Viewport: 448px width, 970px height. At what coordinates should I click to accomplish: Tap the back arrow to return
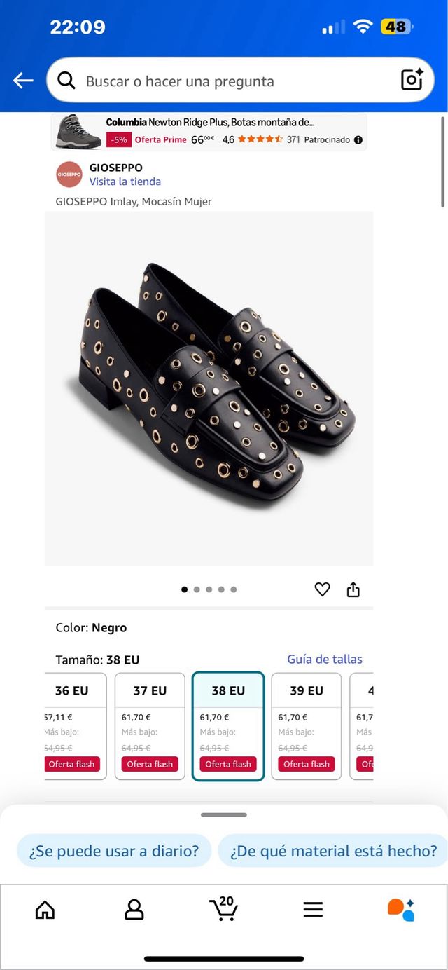click(23, 80)
